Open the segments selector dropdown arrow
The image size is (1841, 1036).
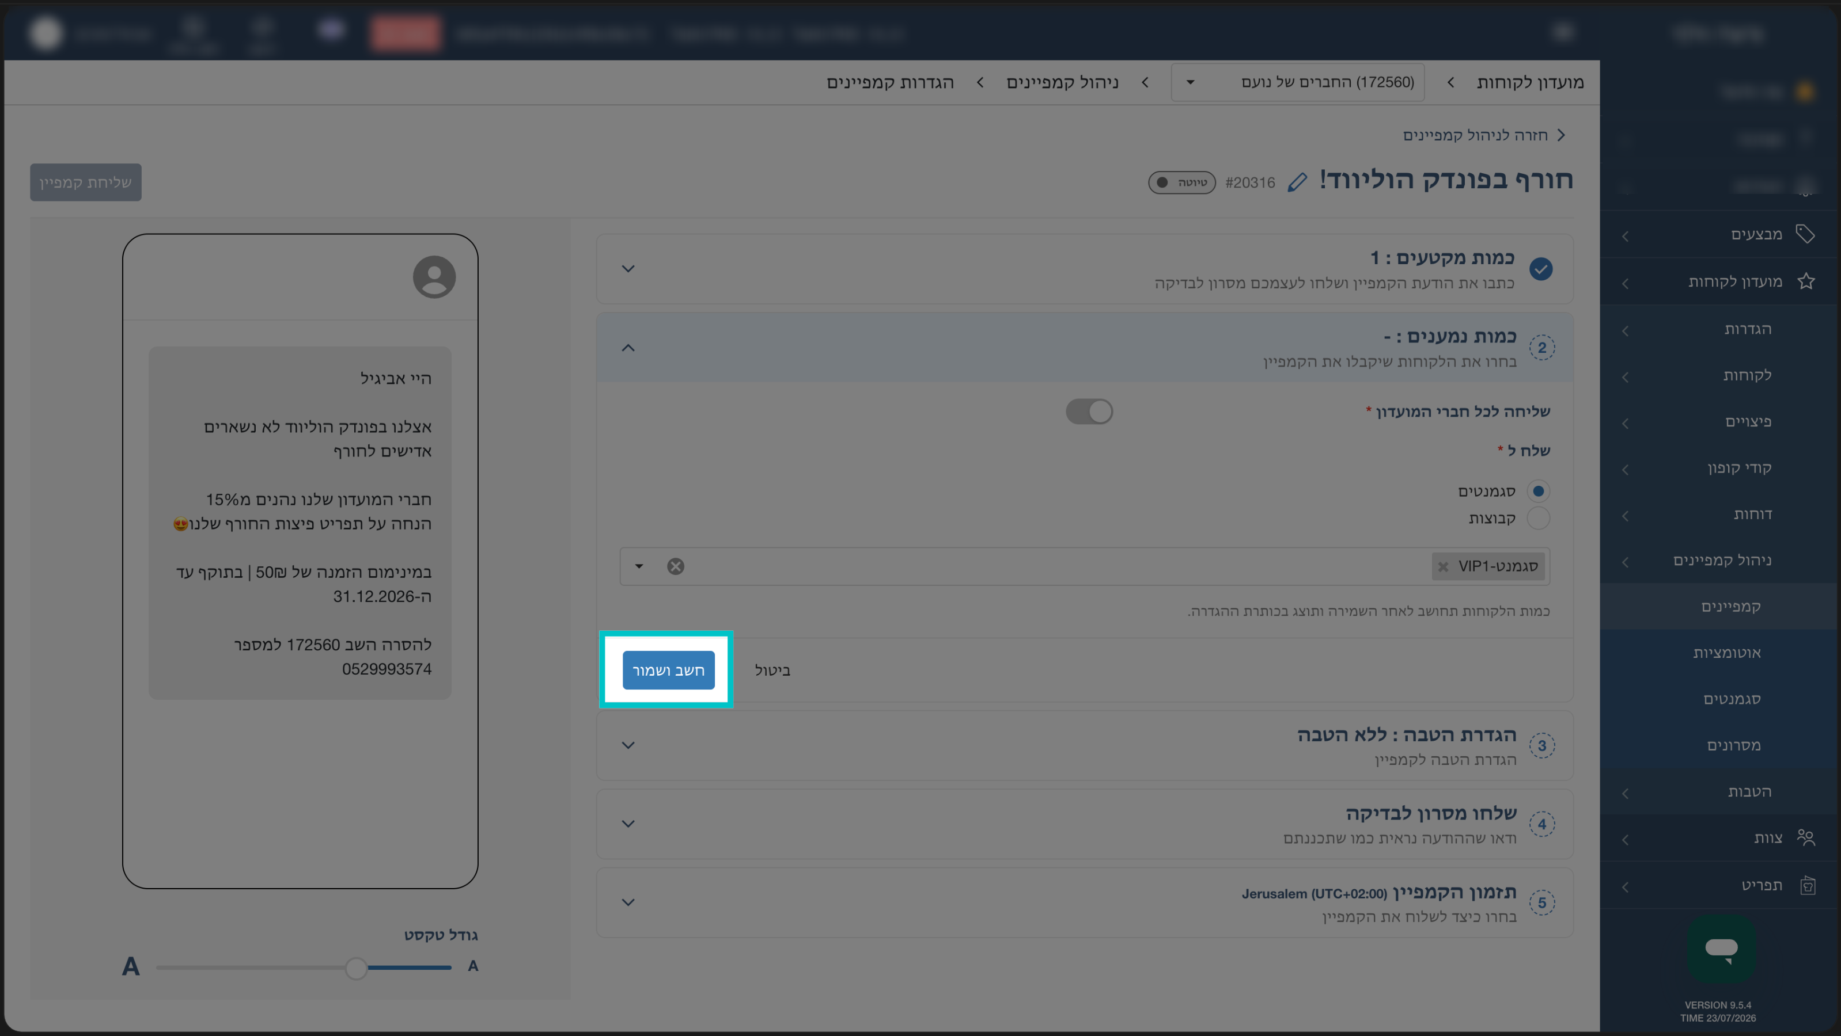(639, 566)
